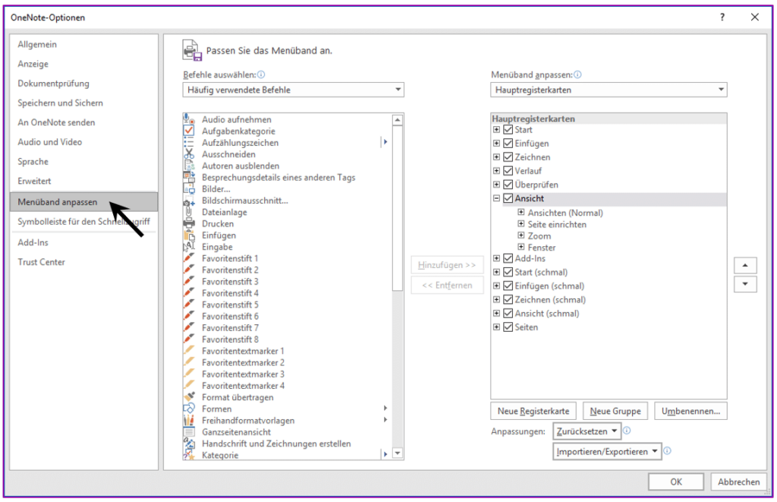Click the Freihandformatvorlagen pens icon
The height and width of the screenshot is (502, 777).
189,420
